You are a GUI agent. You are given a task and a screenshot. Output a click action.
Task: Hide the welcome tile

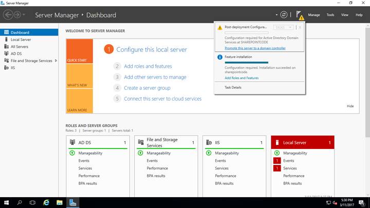[350, 106]
